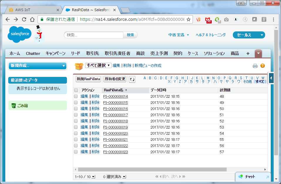Click the list refresh icon button

(132, 79)
